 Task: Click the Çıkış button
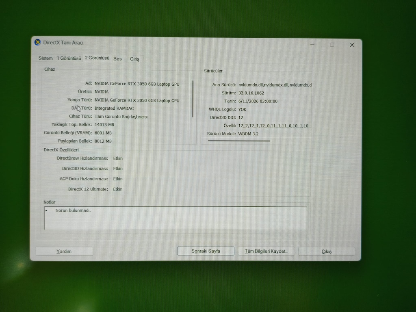[327, 251]
